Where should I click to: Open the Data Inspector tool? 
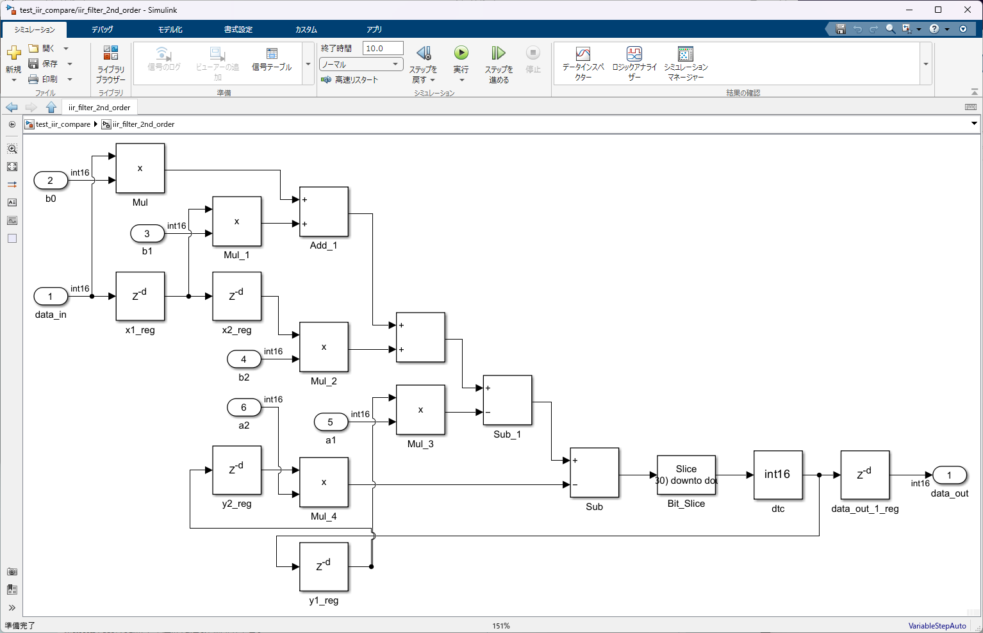coord(583,63)
